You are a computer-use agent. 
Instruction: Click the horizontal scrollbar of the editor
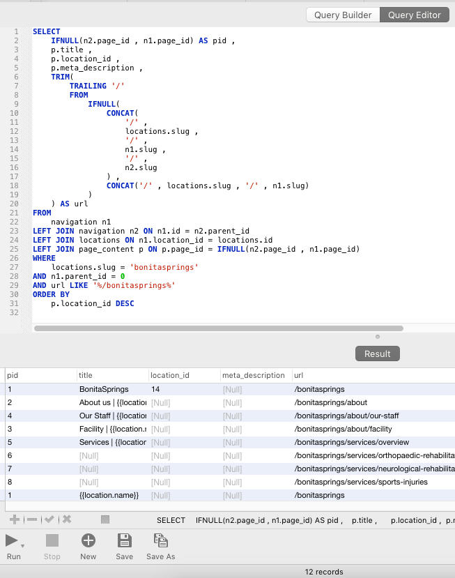point(219,328)
